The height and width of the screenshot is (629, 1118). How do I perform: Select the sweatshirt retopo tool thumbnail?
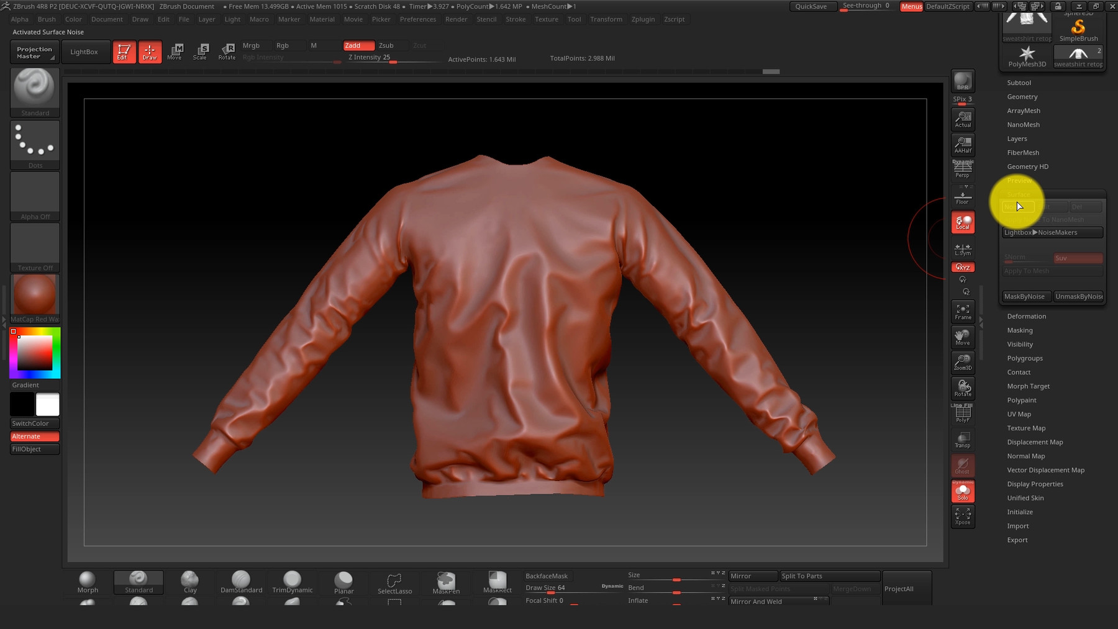pos(1078,55)
